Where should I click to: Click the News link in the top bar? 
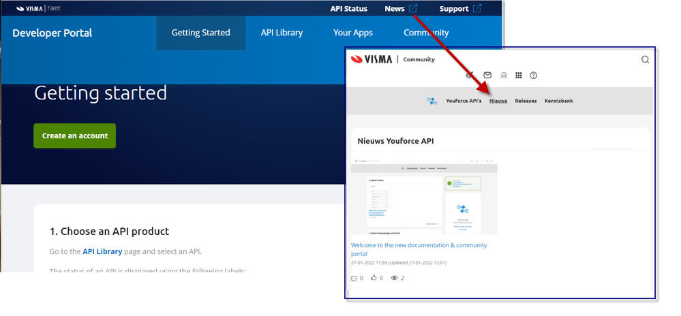click(x=395, y=9)
